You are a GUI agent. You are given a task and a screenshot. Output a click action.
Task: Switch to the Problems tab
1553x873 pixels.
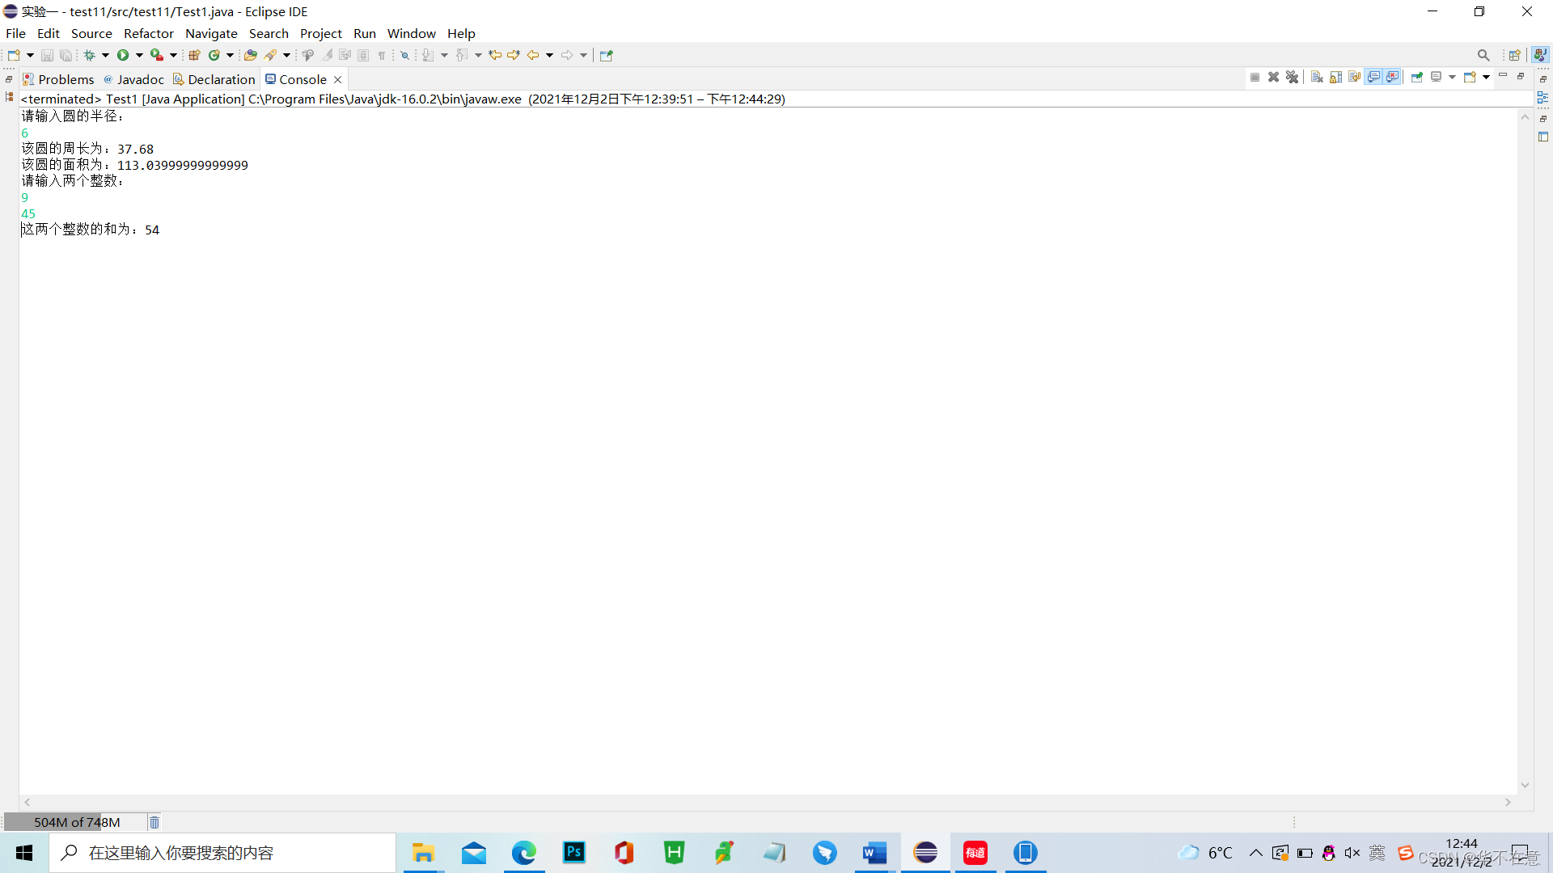click(x=66, y=79)
